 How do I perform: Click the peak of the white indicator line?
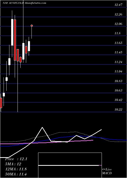pyautogui.click(x=42, y=127)
